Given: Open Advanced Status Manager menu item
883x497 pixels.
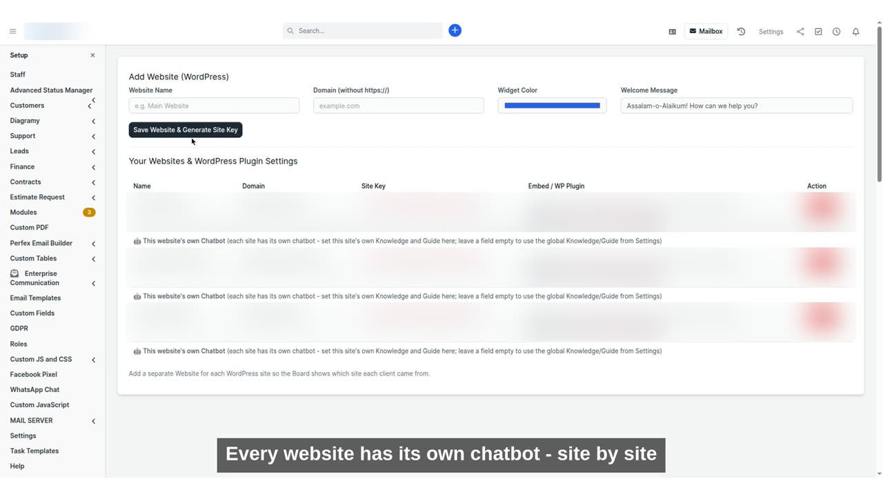Looking at the screenshot, I should (x=51, y=90).
